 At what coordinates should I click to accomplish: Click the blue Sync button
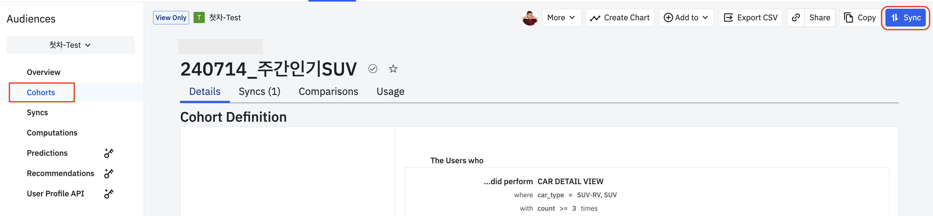905,18
